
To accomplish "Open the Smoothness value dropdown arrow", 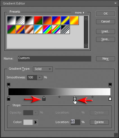I will 40,78.
